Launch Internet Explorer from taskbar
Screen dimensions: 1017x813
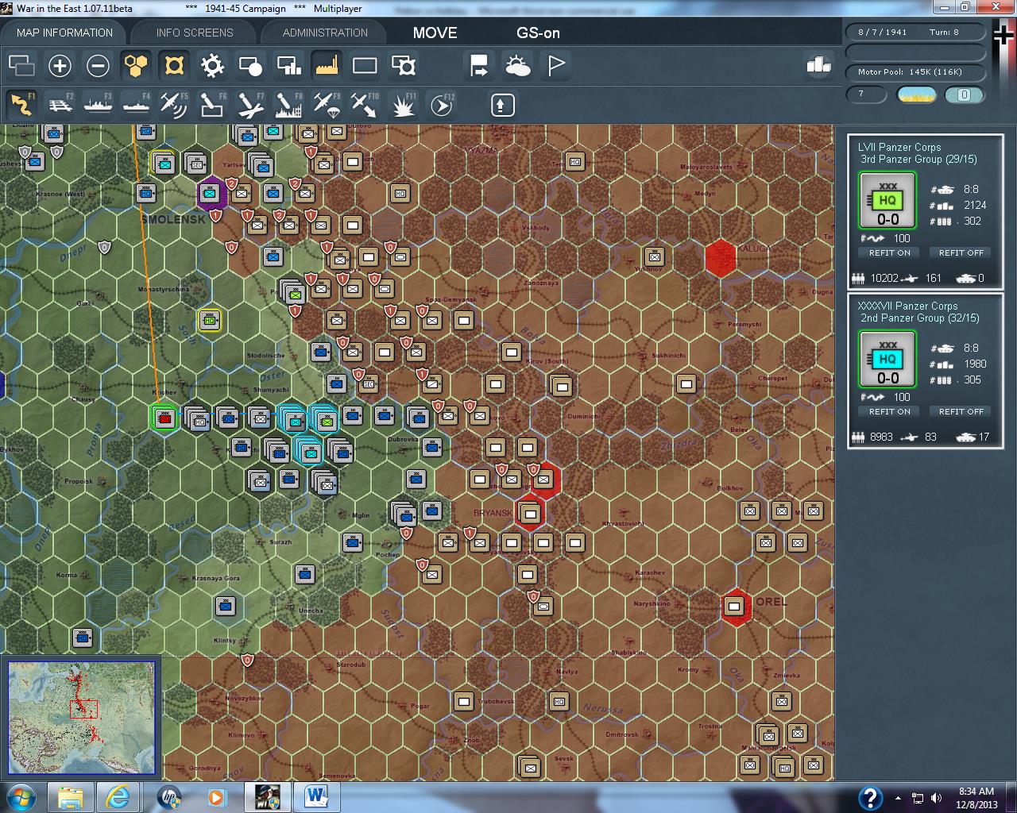click(x=120, y=796)
